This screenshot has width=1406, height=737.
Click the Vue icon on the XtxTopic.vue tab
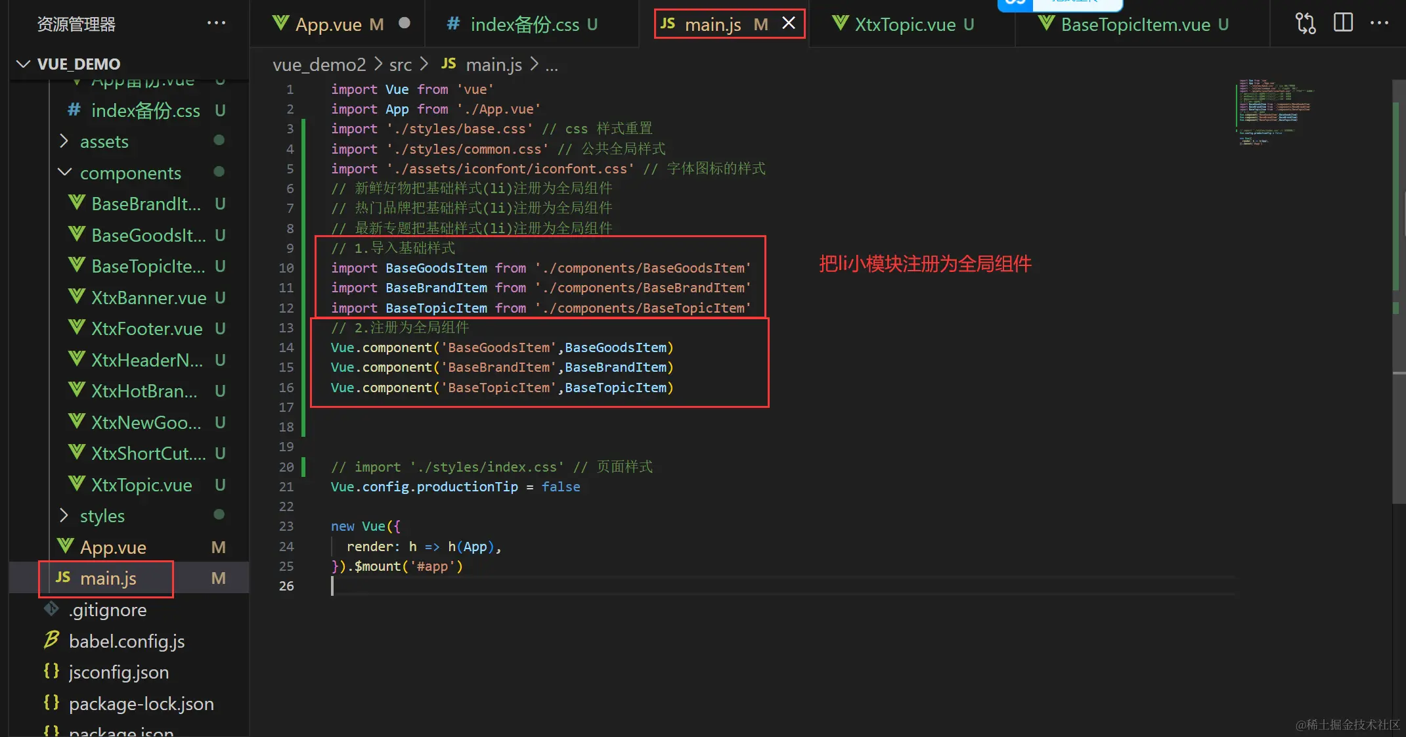point(841,23)
